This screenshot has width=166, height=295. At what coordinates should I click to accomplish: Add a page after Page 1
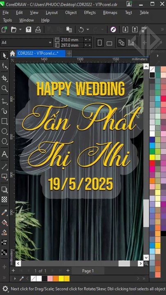pos(68,271)
